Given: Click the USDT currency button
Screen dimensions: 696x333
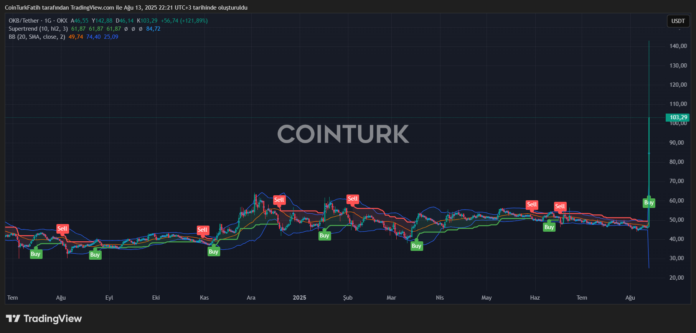Looking at the screenshot, I should point(678,21).
